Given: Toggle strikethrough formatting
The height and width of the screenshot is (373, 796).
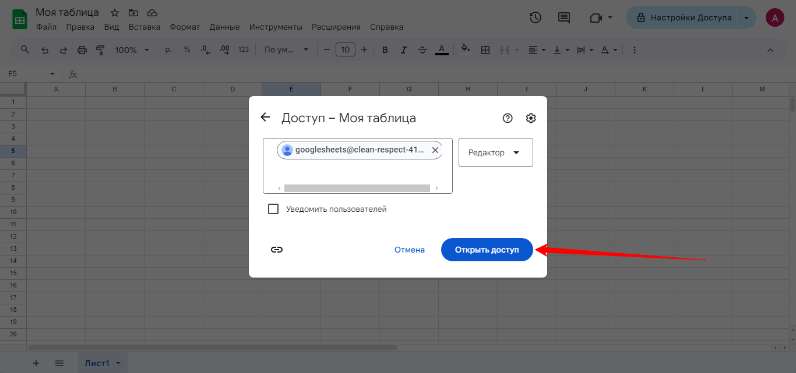Looking at the screenshot, I should pos(422,49).
